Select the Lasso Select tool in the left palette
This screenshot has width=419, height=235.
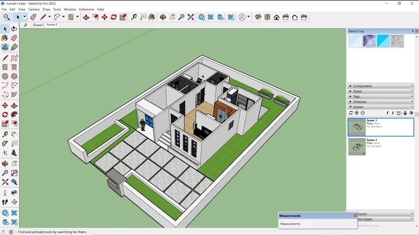click(x=14, y=29)
